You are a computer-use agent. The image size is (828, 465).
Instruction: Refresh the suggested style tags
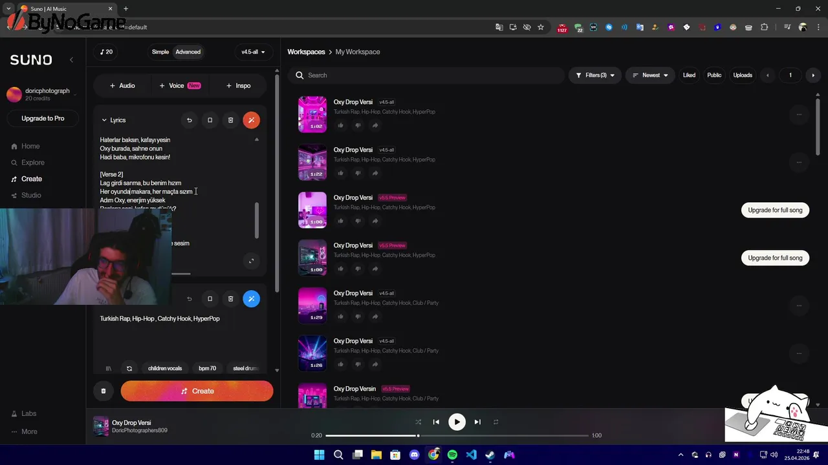pyautogui.click(x=129, y=368)
